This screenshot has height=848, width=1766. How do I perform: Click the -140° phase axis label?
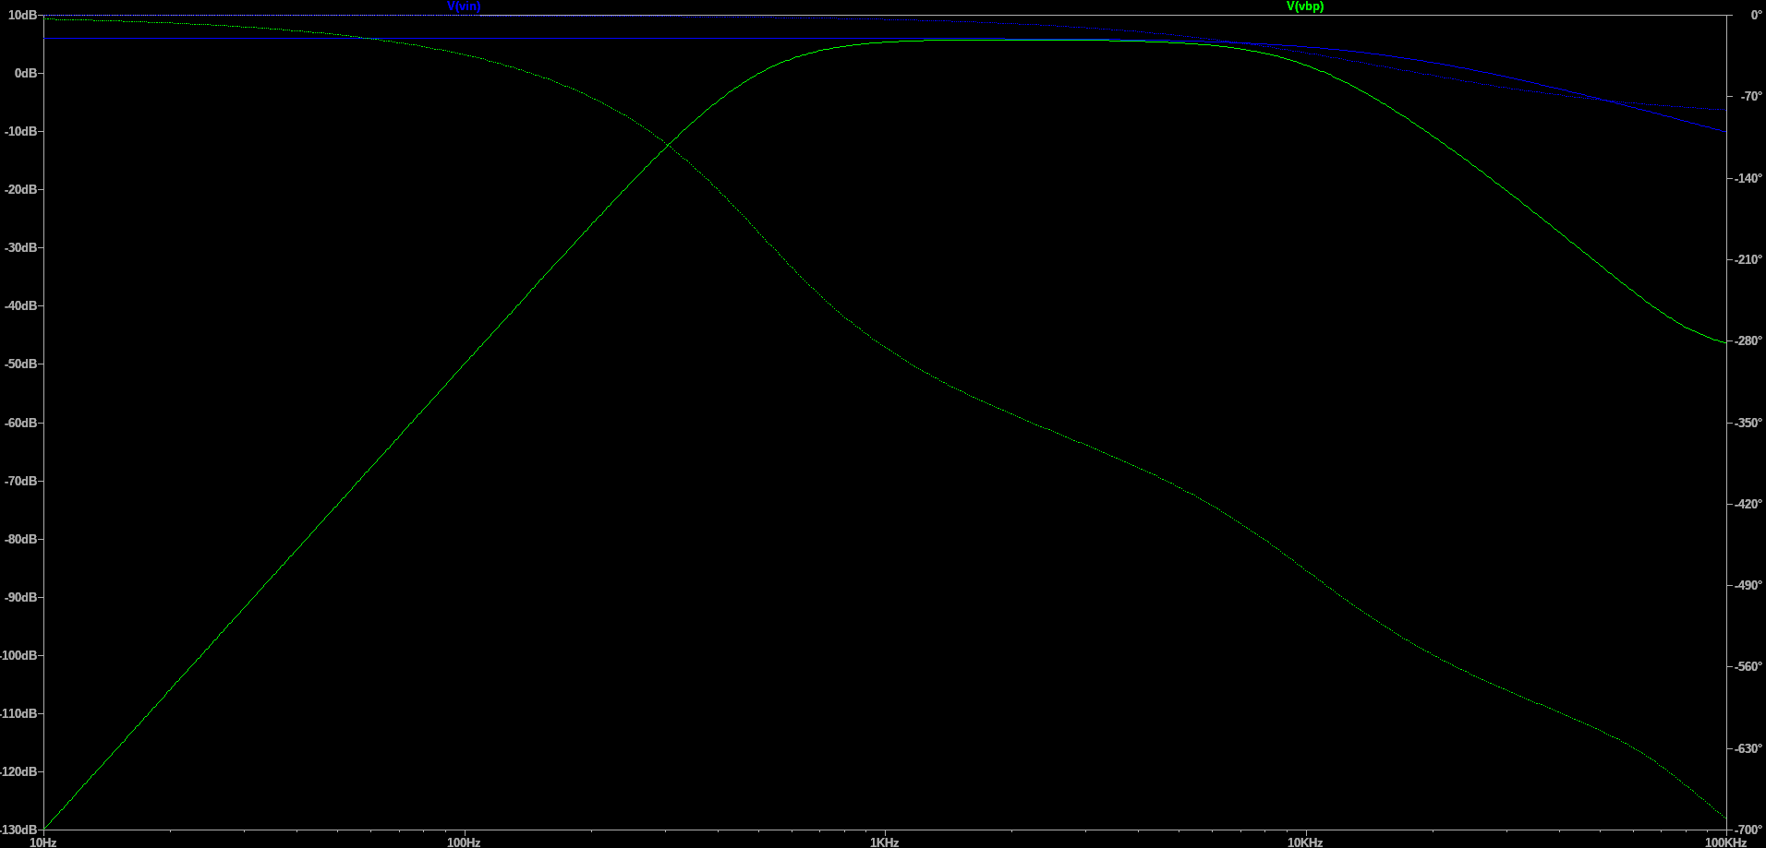1748,178
